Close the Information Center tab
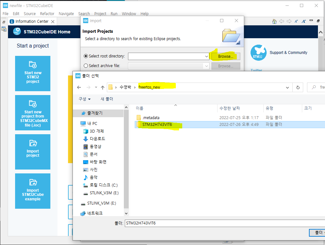The width and height of the screenshot is (325, 245). (x=53, y=22)
